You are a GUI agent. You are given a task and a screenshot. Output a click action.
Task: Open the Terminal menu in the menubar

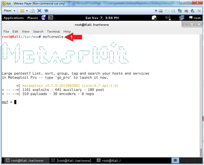[x=53, y=32]
